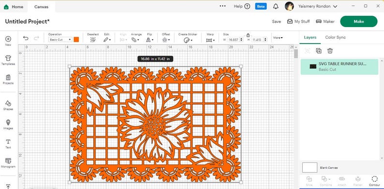Click the Upload arrow icon in sidebar
Image resolution: width=384 pixels, height=189 pixels.
[8, 187]
